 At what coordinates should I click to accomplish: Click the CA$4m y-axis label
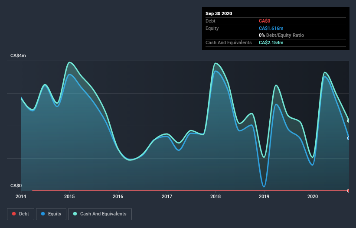point(18,55)
